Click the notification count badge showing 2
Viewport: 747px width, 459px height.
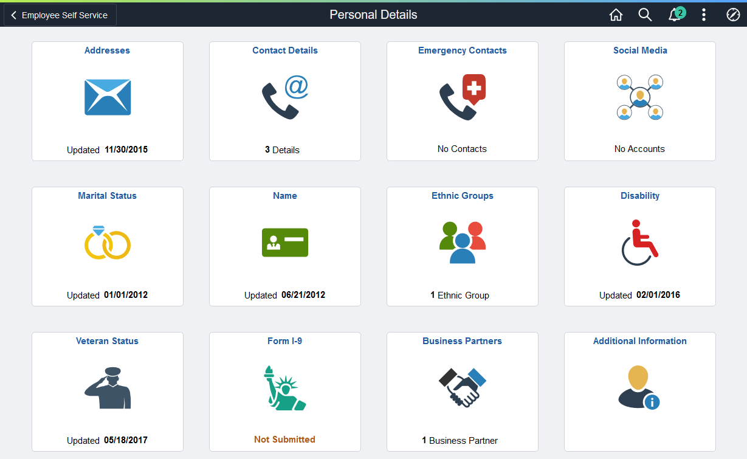click(x=681, y=12)
